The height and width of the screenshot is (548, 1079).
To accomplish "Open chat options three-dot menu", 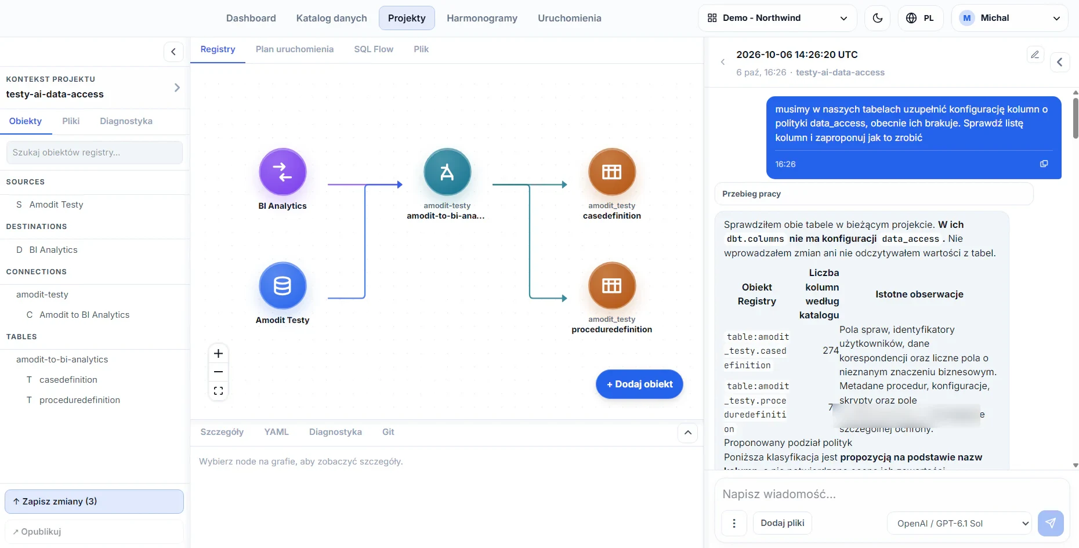I will pyautogui.click(x=734, y=523).
